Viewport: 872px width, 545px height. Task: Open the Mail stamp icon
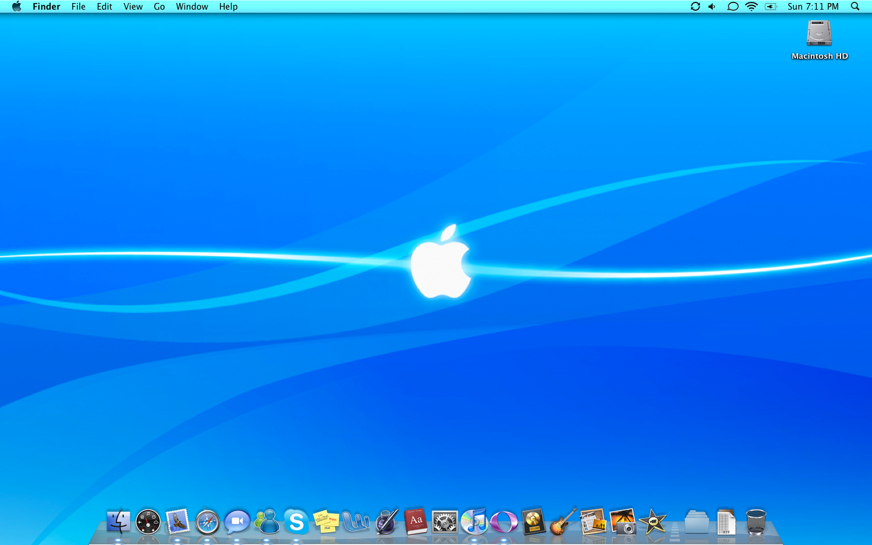(x=178, y=521)
